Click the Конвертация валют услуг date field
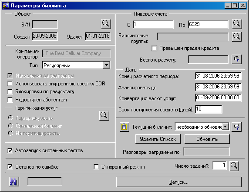249x192 pixels. tap(218, 98)
